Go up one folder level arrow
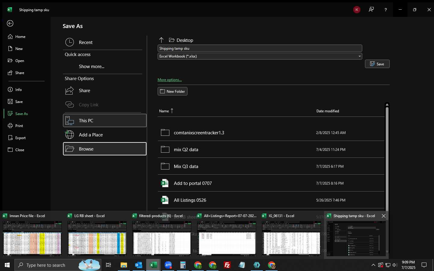This screenshot has width=434, height=271. [161, 40]
